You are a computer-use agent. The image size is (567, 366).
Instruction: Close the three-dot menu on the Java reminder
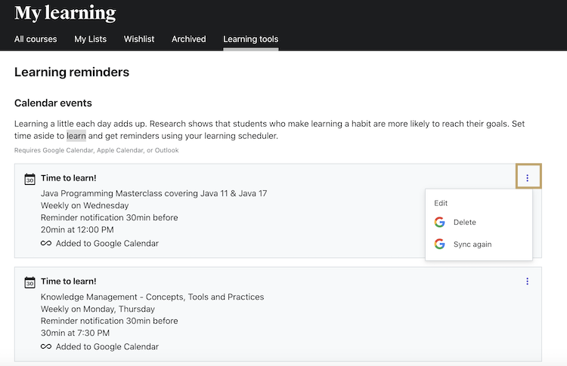pos(527,178)
